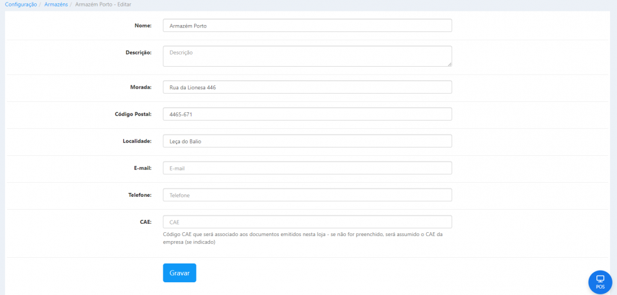Open the POS floating button
This screenshot has height=295, width=617.
click(x=600, y=282)
